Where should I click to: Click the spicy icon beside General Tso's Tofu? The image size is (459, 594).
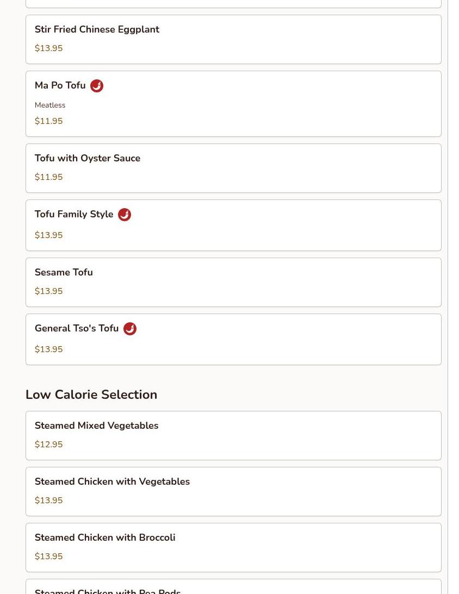[x=130, y=329]
